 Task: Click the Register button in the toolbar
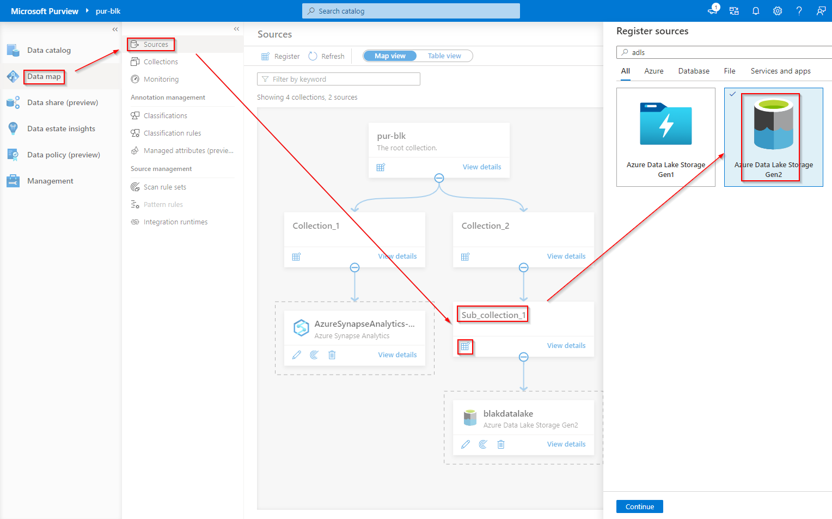[x=280, y=56]
